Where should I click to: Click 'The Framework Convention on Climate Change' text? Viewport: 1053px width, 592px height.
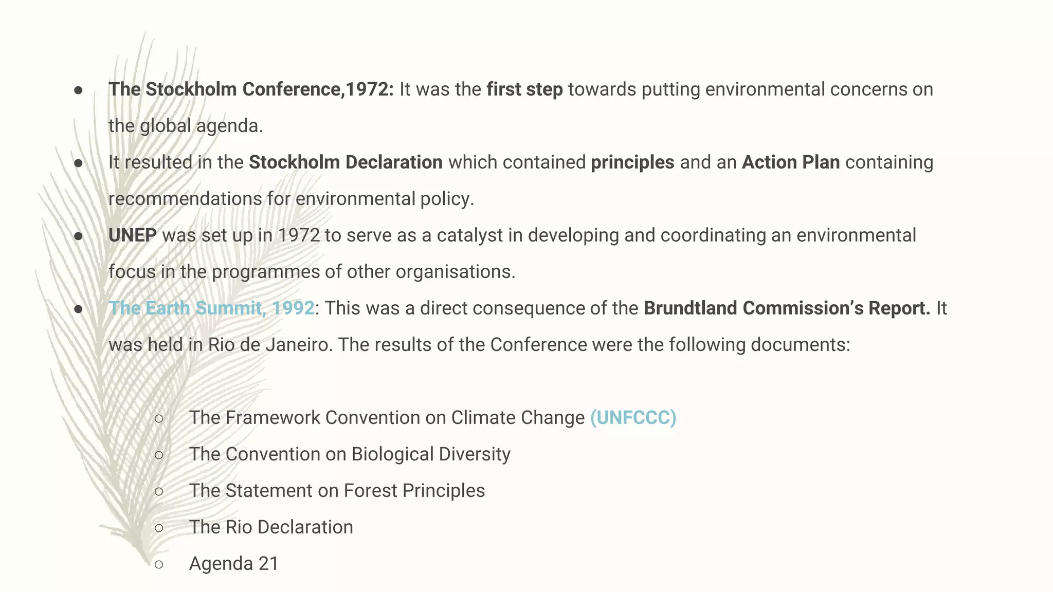click(x=387, y=418)
